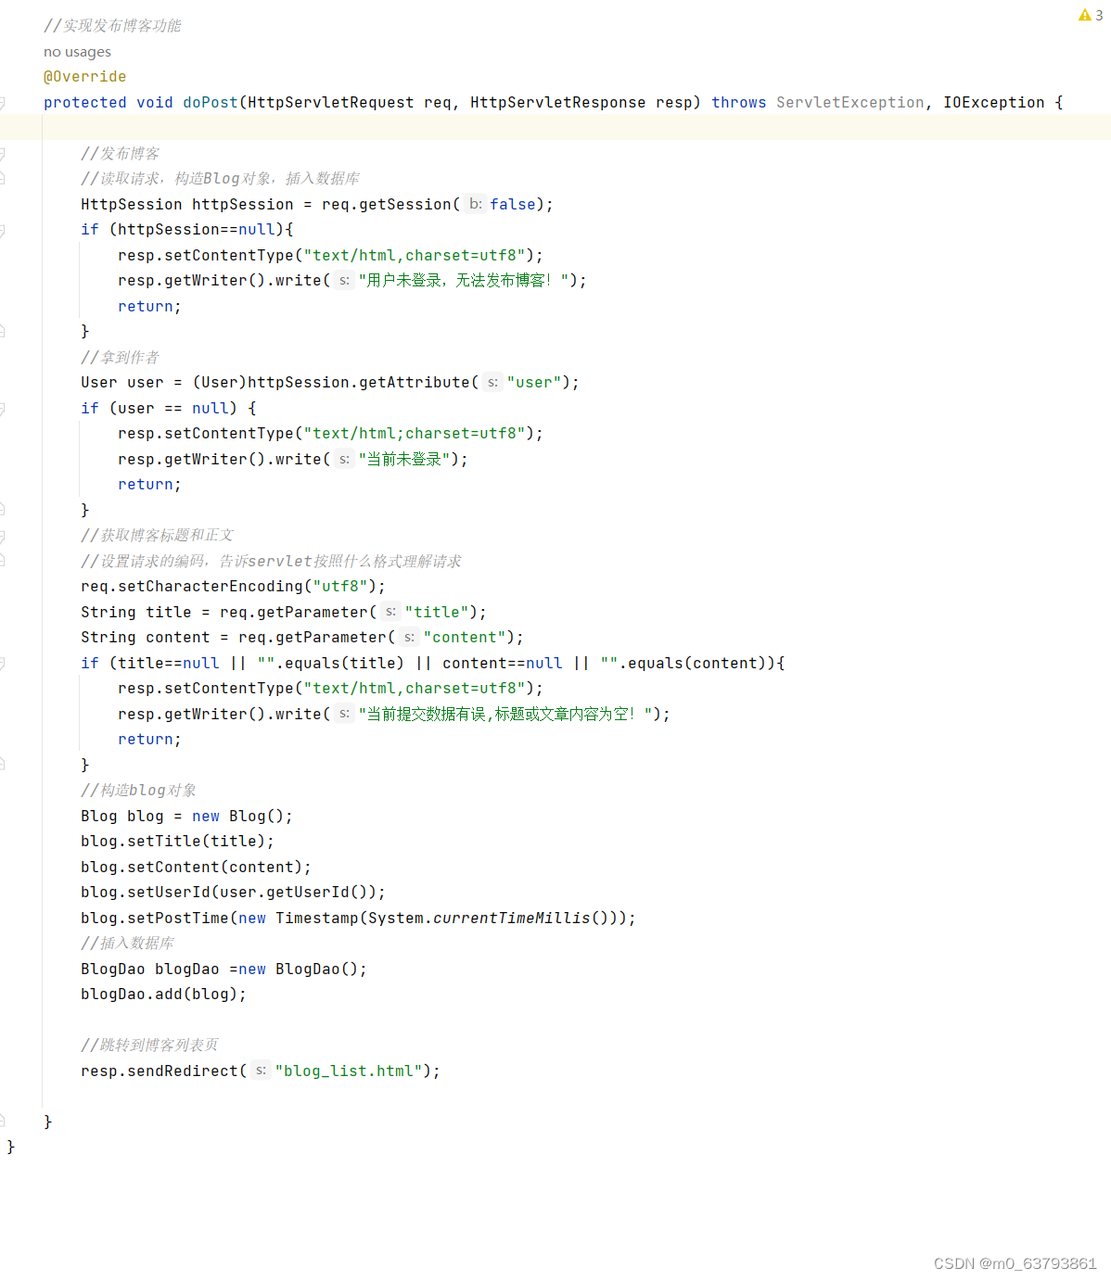The image size is (1111, 1280).
Task: Click the ServletException in throws clause
Action: pos(850,103)
